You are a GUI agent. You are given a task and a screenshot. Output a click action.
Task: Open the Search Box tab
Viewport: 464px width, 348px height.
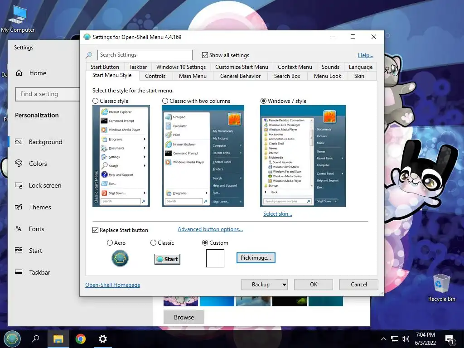coord(287,76)
